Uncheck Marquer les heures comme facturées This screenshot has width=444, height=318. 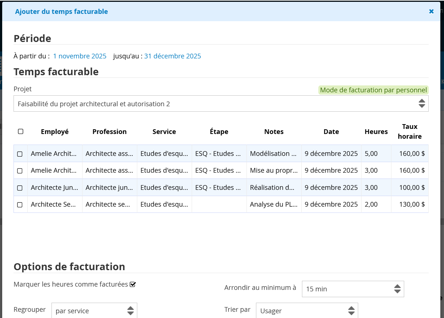(133, 284)
